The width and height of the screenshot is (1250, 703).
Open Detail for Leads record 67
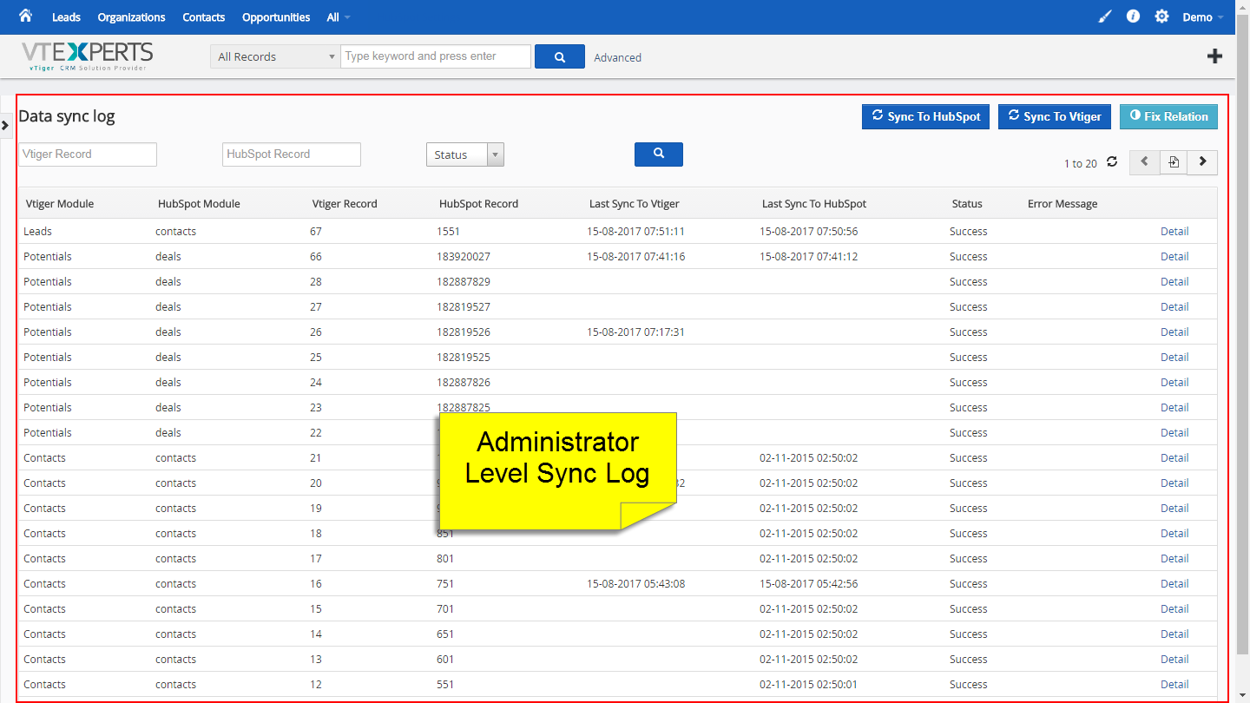coord(1174,231)
